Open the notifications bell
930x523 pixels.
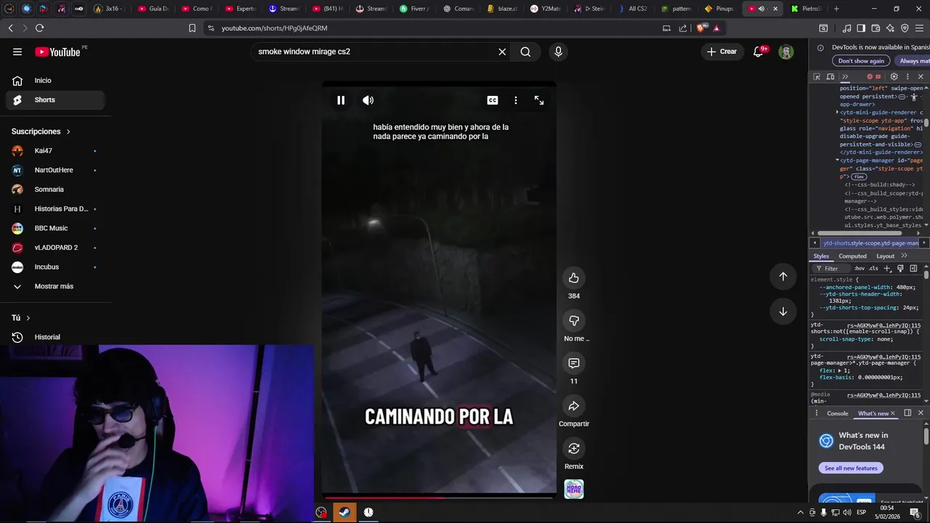click(759, 52)
